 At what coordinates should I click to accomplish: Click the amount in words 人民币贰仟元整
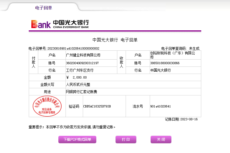(78, 85)
